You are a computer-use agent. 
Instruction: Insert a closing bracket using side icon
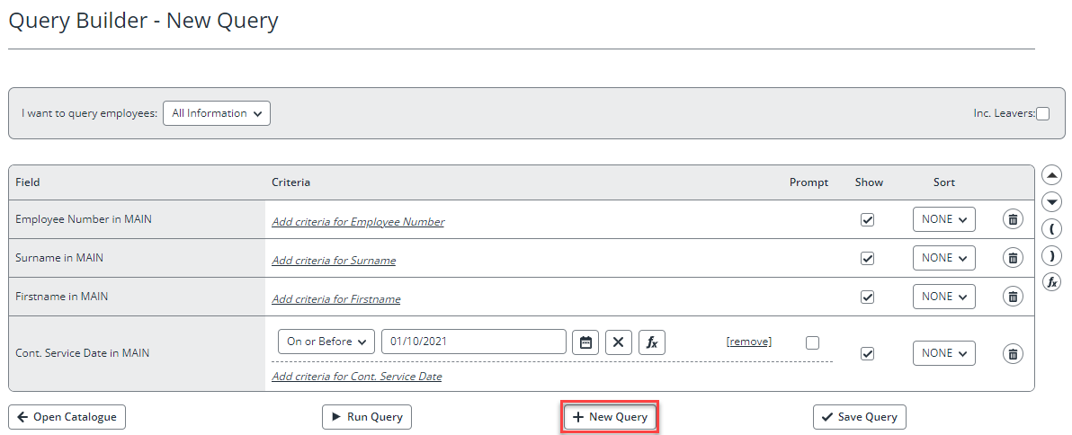point(1051,255)
